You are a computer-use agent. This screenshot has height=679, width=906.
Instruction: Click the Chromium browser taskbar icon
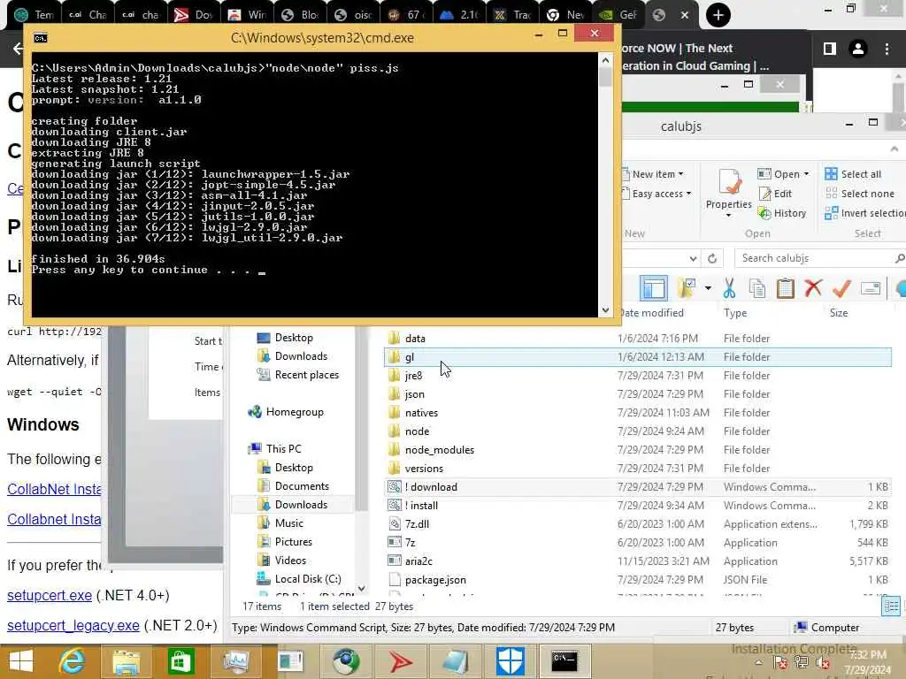pos(346,660)
